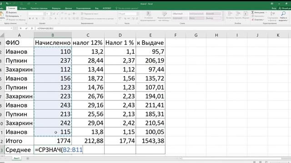
Task: Click the Вход sign-in link
Action: pos(274,8)
